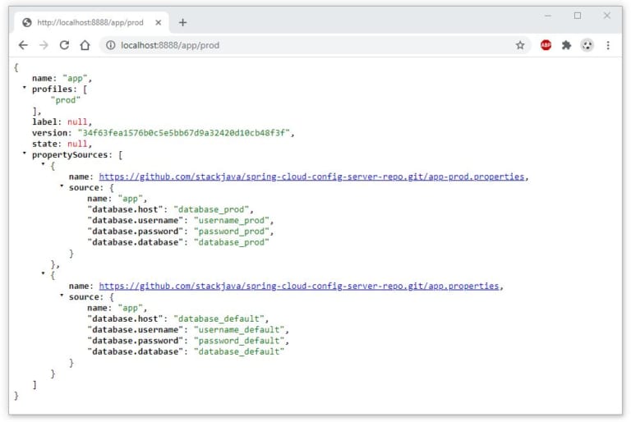Close the localhost:8888/app/prod tab
This screenshot has height=422, width=631.
click(x=158, y=22)
